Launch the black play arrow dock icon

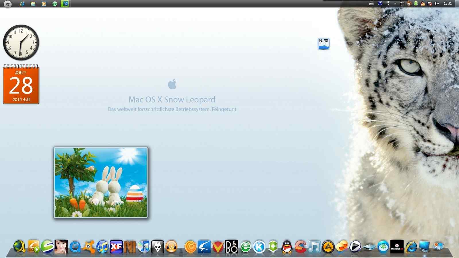tap(356, 247)
